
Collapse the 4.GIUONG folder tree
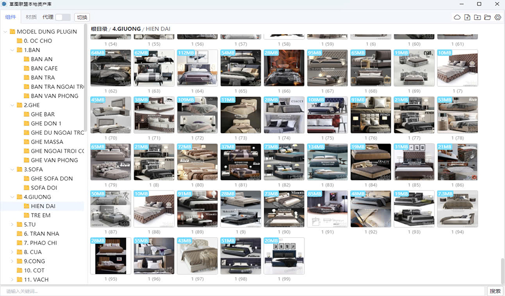click(x=12, y=197)
